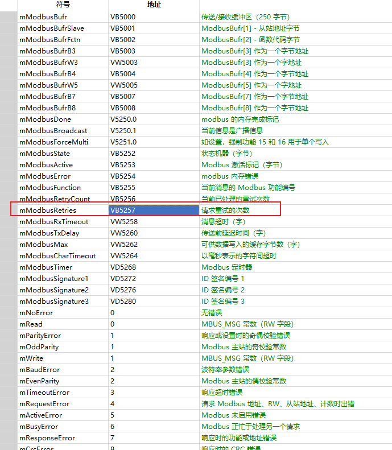392x450 pixels.
Task: Click mModbusTimer symbol name
Action: point(46,267)
